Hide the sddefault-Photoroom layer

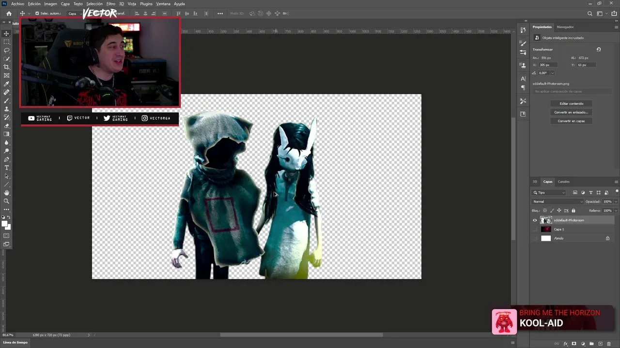point(535,220)
